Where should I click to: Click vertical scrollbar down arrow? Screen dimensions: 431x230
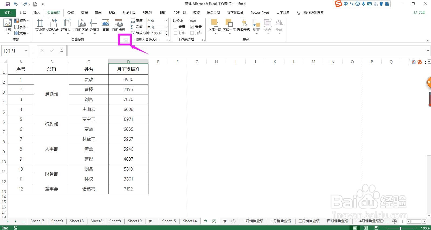point(429,216)
